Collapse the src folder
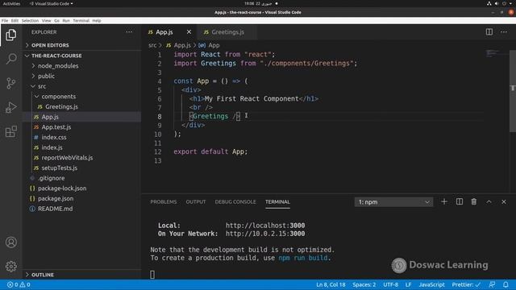Image resolution: width=516 pixels, height=290 pixels. [x=42, y=86]
